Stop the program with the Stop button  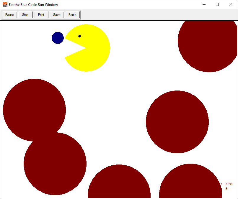(25, 15)
